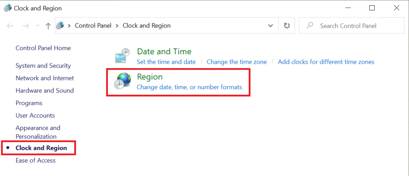The width and height of the screenshot is (409, 176).
Task: Click the Back arrow navigation icon
Action: click(x=10, y=26)
